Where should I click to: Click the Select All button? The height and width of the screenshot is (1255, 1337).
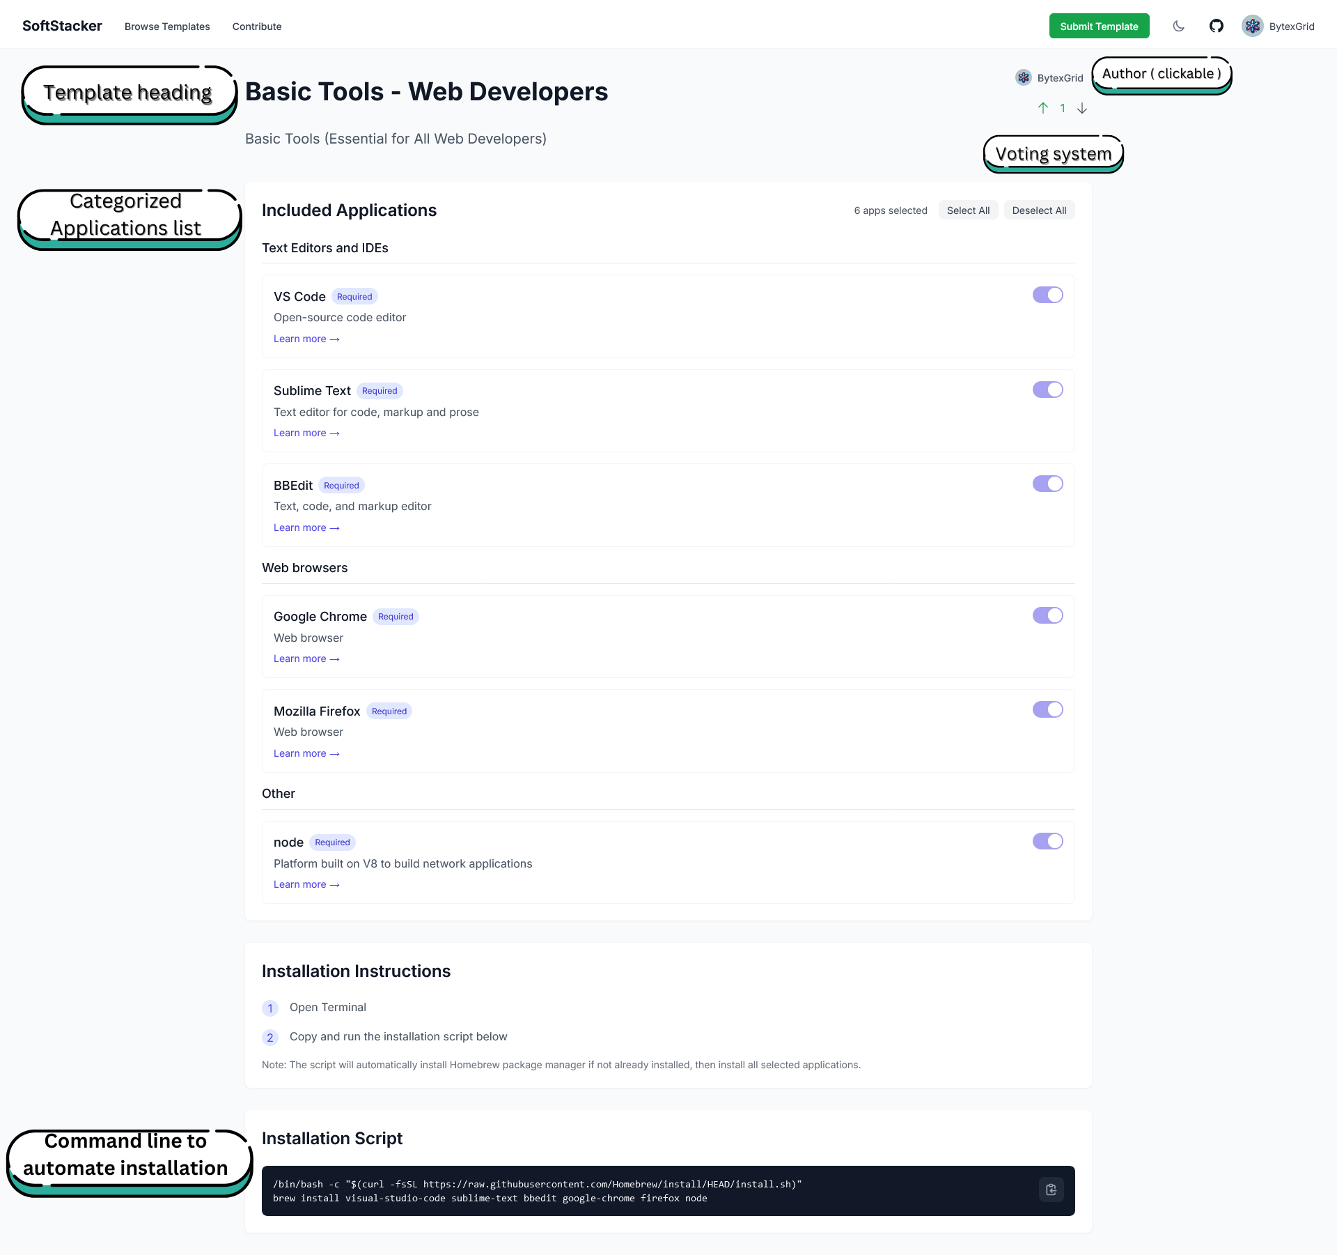coord(968,210)
